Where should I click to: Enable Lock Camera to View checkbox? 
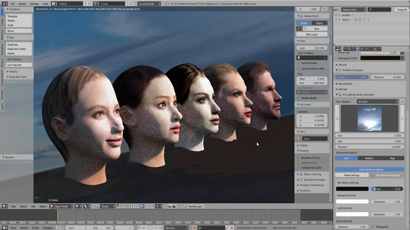point(299,69)
